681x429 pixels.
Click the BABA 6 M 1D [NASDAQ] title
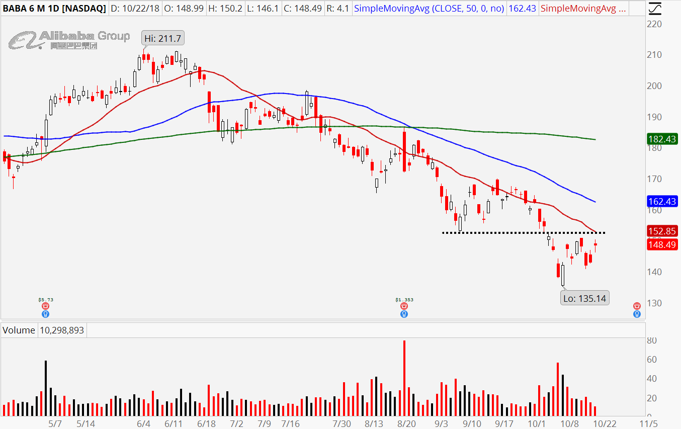point(54,8)
